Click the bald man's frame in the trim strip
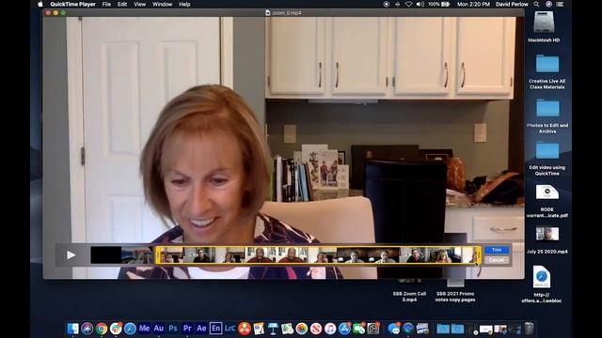The image size is (602, 338). click(260, 254)
